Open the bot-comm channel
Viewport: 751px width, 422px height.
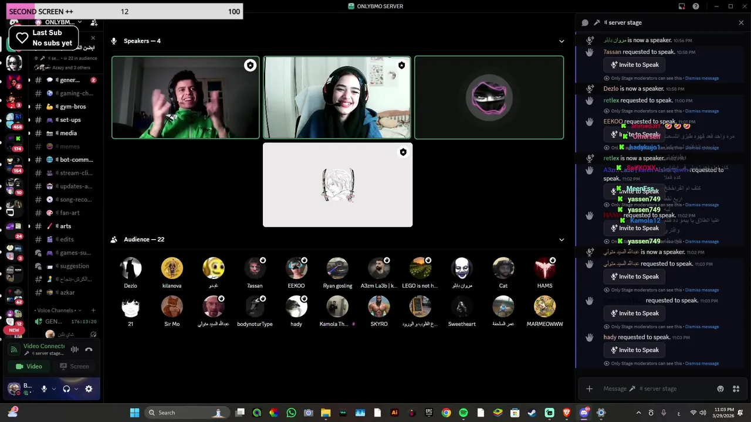pyautogui.click(x=66, y=159)
